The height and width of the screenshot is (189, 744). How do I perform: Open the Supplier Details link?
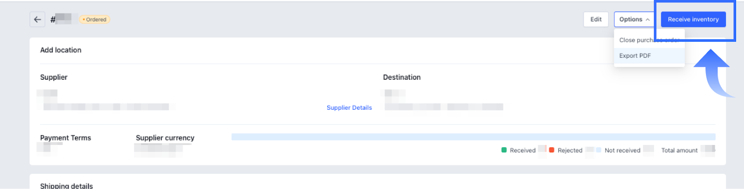coord(349,107)
